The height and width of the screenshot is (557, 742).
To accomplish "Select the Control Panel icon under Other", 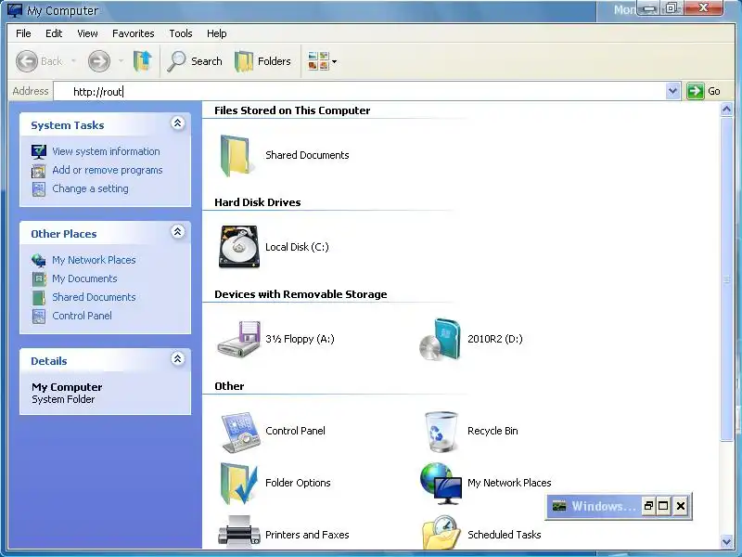I will click(240, 432).
